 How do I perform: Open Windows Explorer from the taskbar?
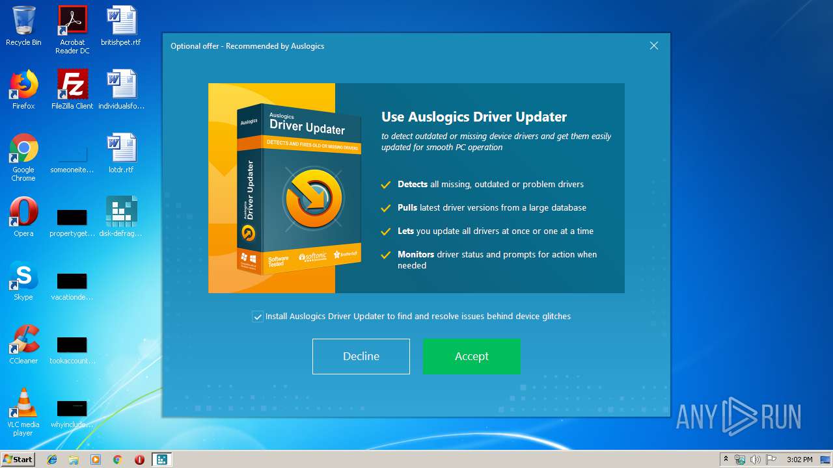click(x=74, y=460)
